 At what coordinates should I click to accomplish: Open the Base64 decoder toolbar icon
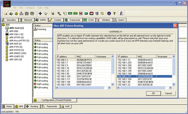59,14
